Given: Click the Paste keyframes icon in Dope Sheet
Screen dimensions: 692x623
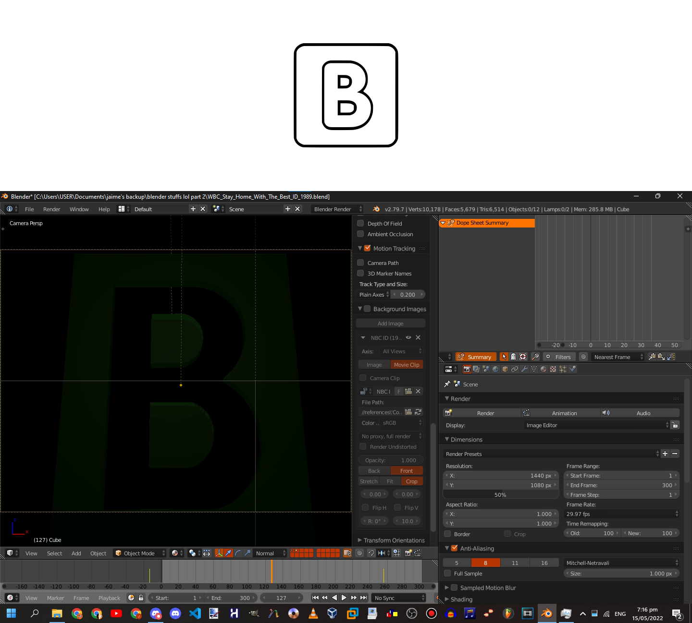Looking at the screenshot, I should [x=662, y=357].
